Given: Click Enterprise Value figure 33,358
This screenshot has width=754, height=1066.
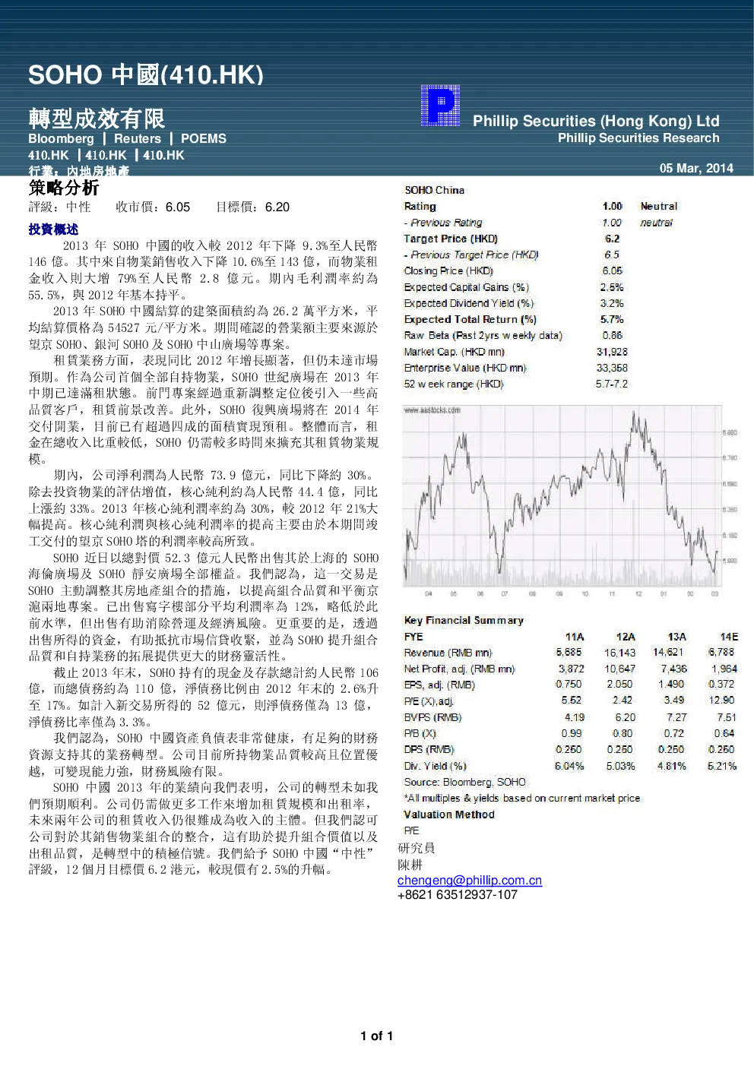Looking at the screenshot, I should 612,368.
